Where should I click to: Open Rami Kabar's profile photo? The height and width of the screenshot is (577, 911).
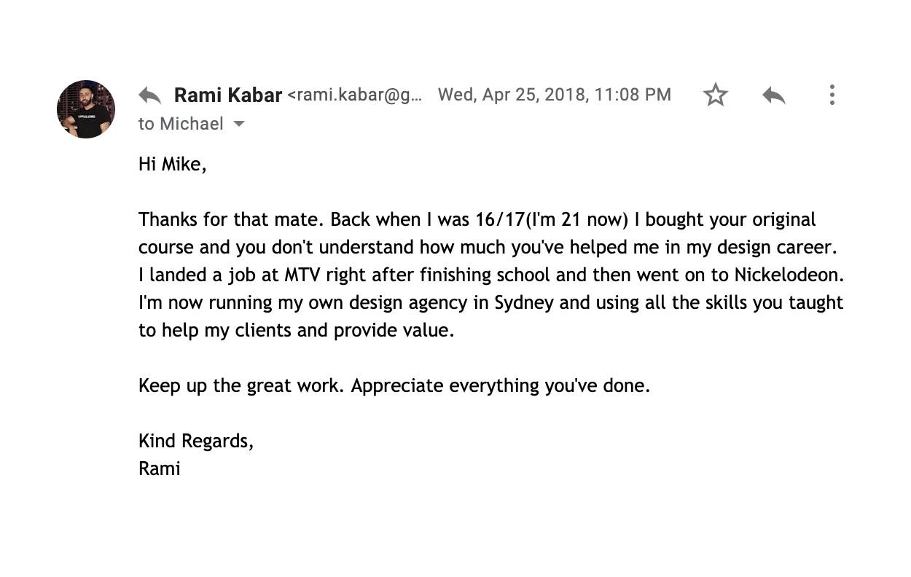coord(86,109)
